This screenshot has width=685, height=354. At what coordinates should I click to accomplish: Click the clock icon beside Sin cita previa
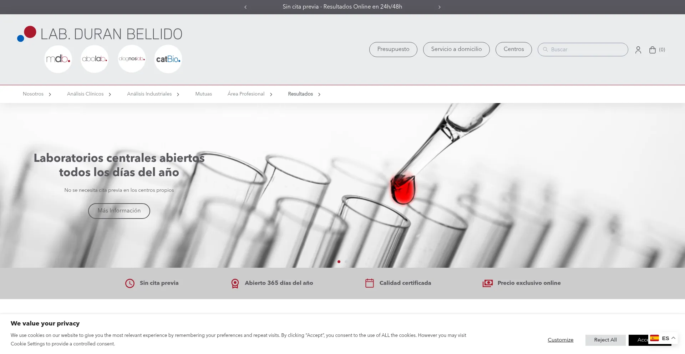click(x=130, y=283)
